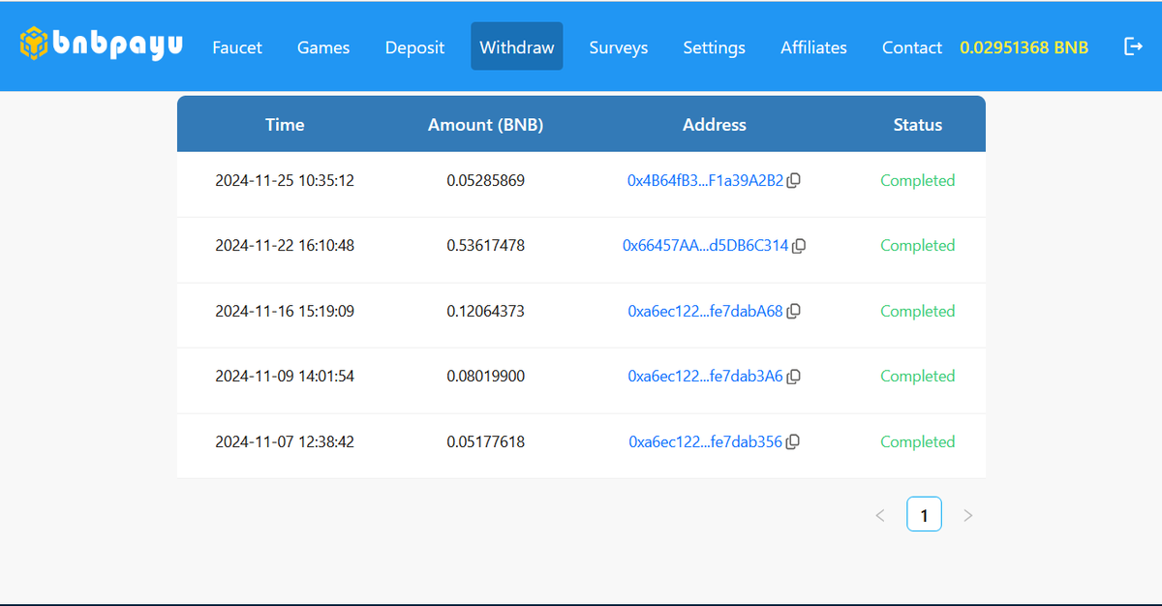Open address link 0x66457AA...d5DB6C314
The height and width of the screenshot is (606, 1162).
click(705, 246)
